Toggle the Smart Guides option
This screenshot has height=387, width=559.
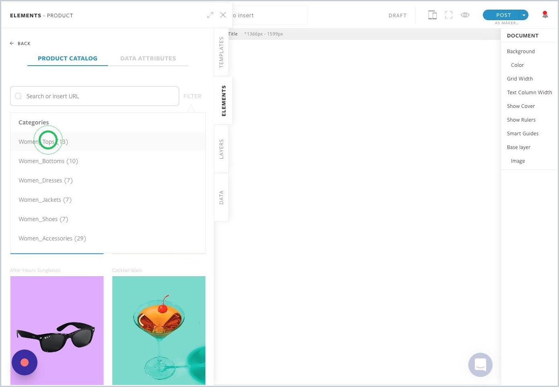pos(523,134)
